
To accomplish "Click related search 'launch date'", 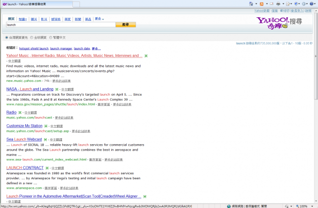I will click(82, 49).
